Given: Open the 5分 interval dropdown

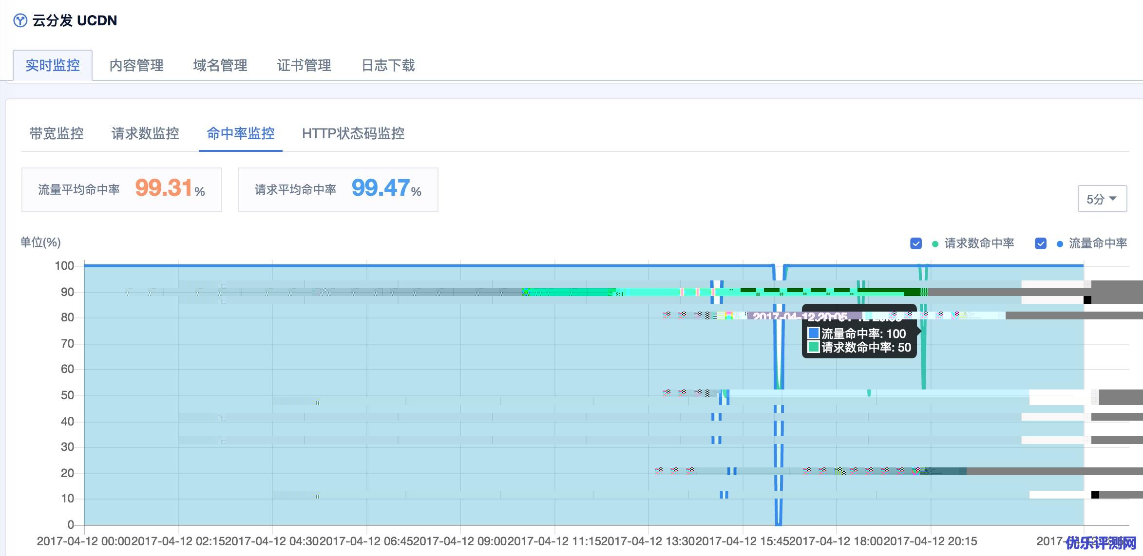Looking at the screenshot, I should point(1102,199).
